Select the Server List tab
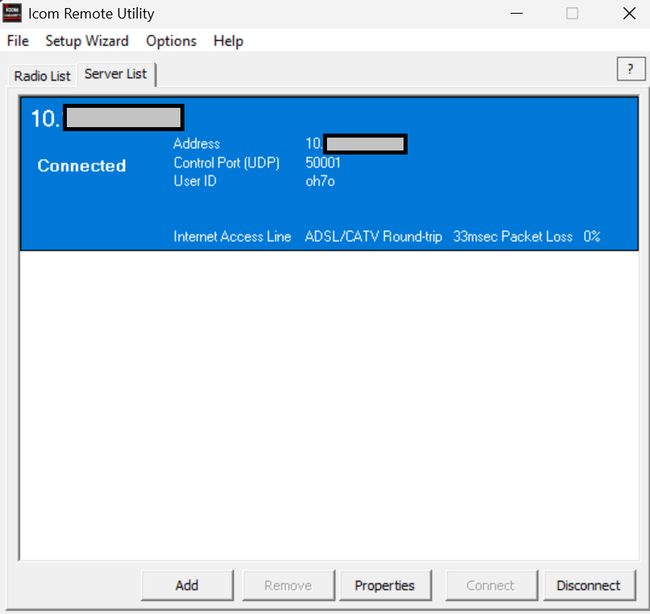Image resolution: width=650 pixels, height=614 pixels. 116,74
